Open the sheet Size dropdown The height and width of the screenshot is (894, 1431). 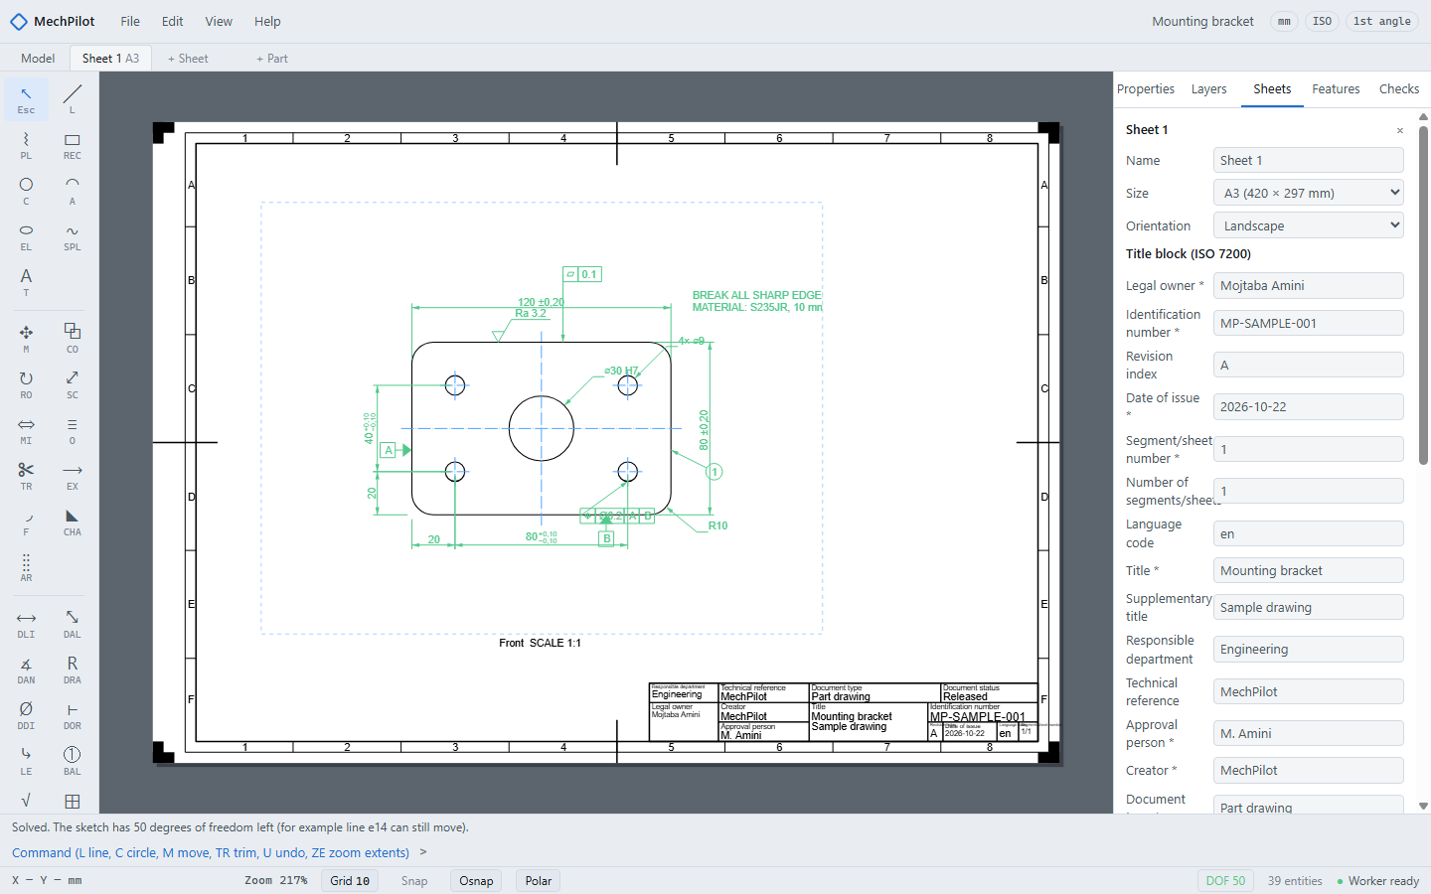click(x=1309, y=193)
